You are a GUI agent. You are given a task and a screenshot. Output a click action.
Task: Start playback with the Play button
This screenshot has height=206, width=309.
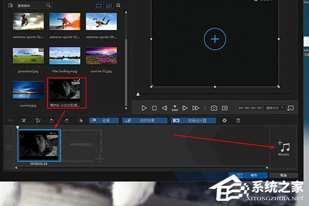coord(144,108)
